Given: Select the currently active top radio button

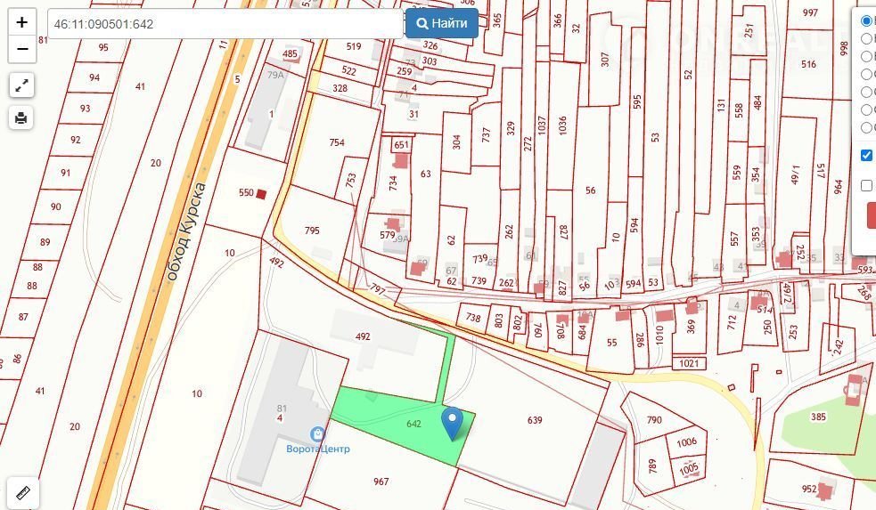Looking at the screenshot, I should pos(866,20).
